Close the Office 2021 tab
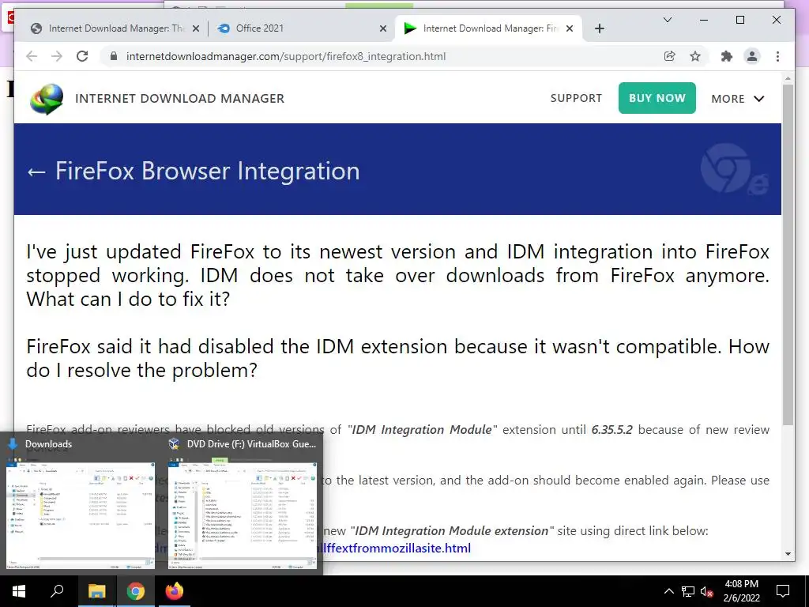809x607 pixels. tap(383, 28)
